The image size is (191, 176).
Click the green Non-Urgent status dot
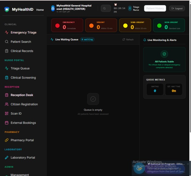click(159, 26)
